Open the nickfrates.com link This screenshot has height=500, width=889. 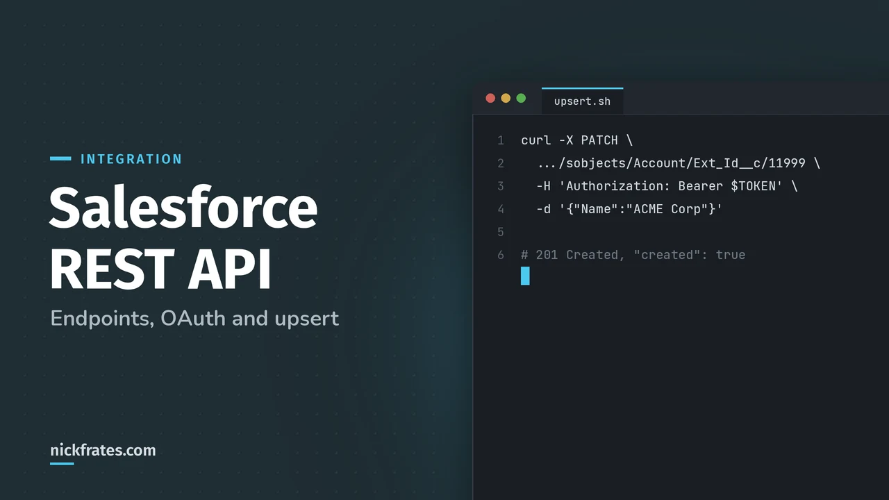[103, 450]
